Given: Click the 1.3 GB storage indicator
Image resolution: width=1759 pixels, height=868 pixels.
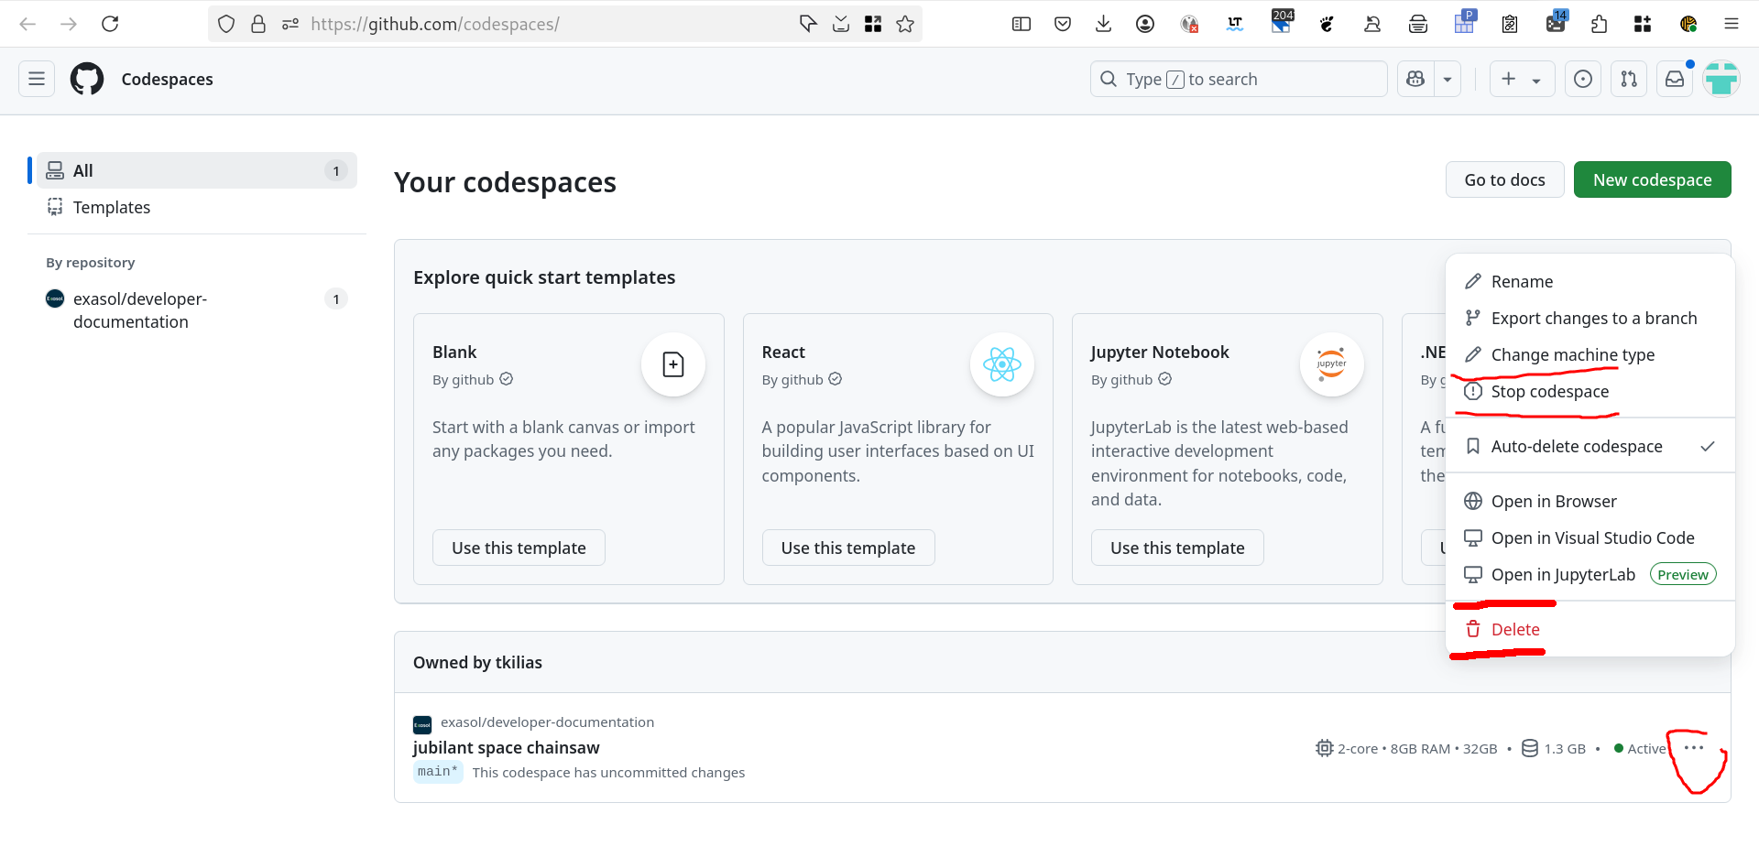Looking at the screenshot, I should pos(1554,748).
